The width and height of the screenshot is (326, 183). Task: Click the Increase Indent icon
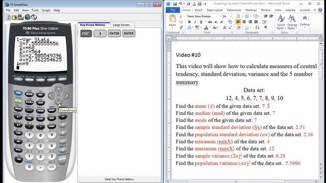coord(271,16)
